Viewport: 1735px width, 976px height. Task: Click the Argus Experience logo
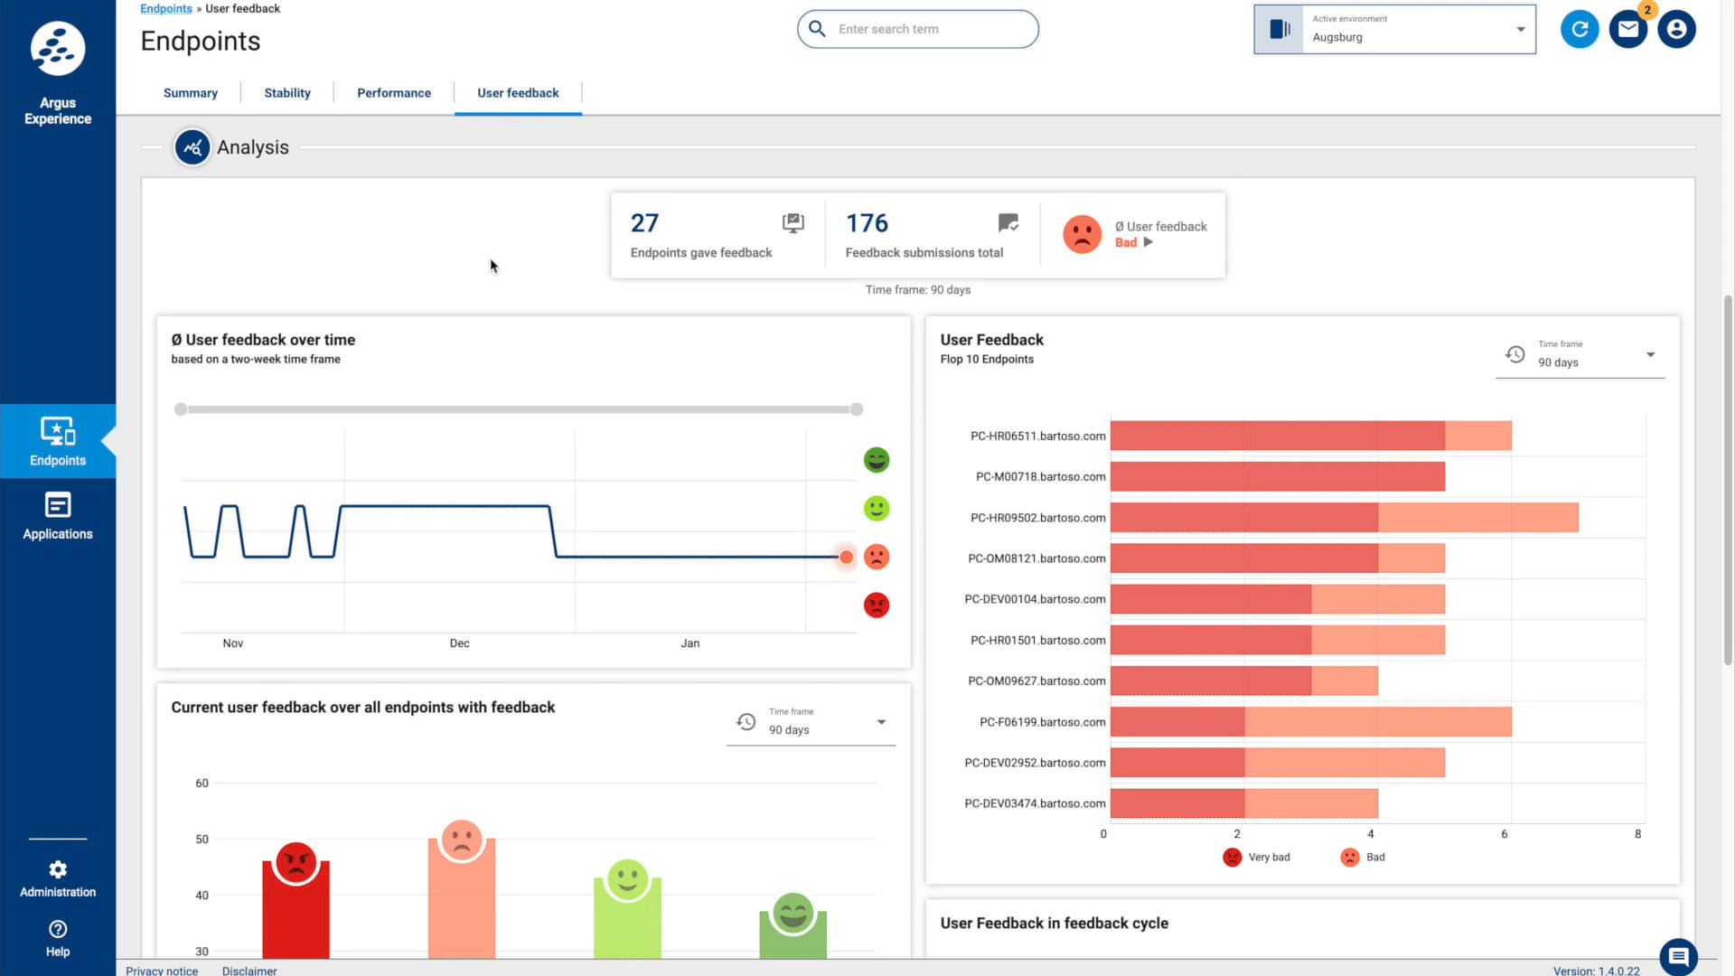(x=58, y=49)
